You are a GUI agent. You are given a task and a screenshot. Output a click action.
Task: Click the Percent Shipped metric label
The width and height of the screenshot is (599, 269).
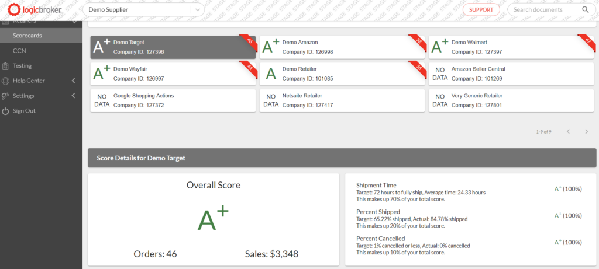click(378, 212)
